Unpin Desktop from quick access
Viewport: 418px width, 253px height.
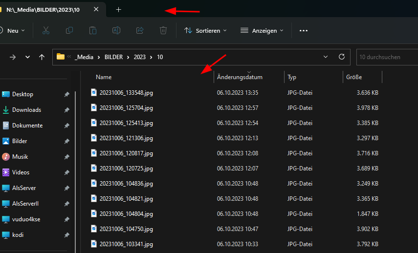coord(66,94)
